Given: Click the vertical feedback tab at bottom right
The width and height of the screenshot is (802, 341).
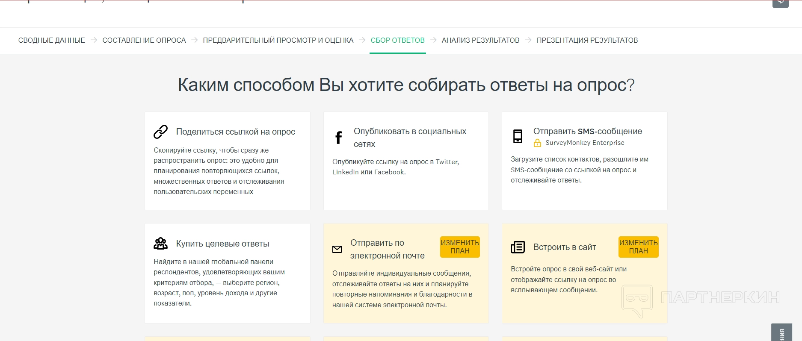Looking at the screenshot, I should pyautogui.click(x=781, y=333).
